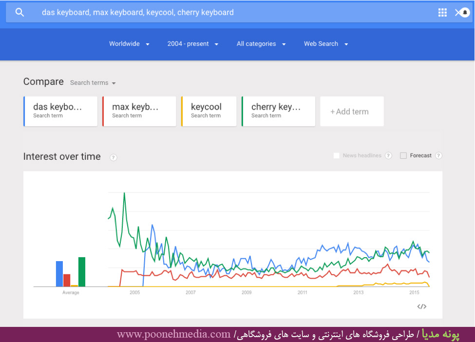Toggle the News headlines checkbox
Viewport: 475px width, 342px height.
pos(336,156)
